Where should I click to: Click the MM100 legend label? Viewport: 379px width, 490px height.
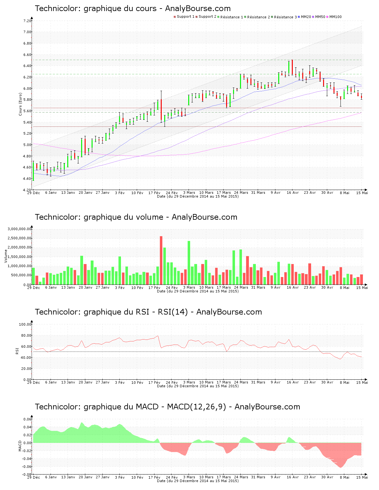tap(335, 17)
